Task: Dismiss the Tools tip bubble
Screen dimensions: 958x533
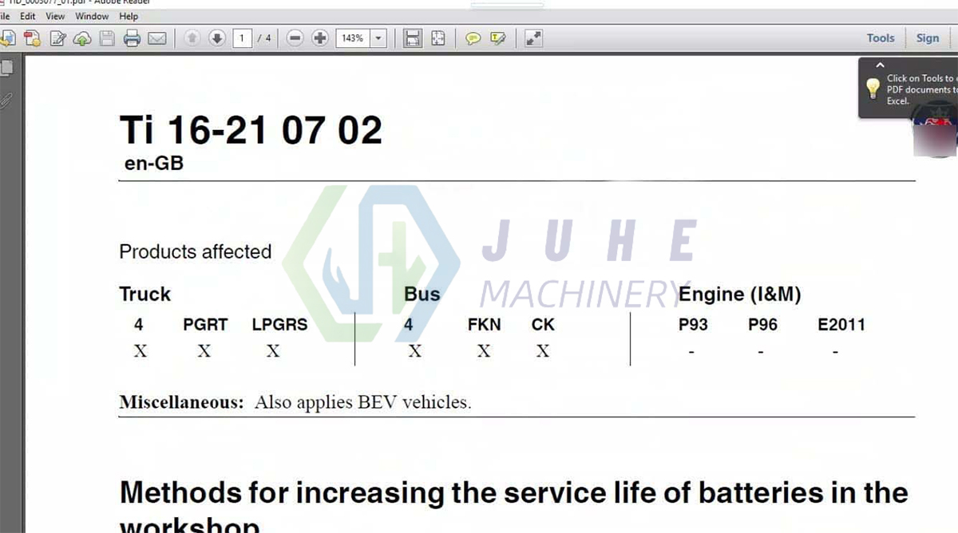Action: pyautogui.click(x=880, y=65)
